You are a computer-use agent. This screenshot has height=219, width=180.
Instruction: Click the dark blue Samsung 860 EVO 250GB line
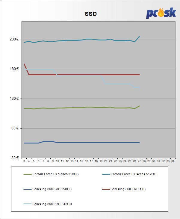[x=90, y=143]
